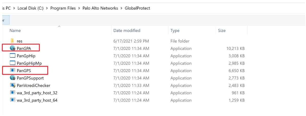Sort by Type column header
Image resolution: width=306 pixels, height=116 pixels.
[x=175, y=31]
